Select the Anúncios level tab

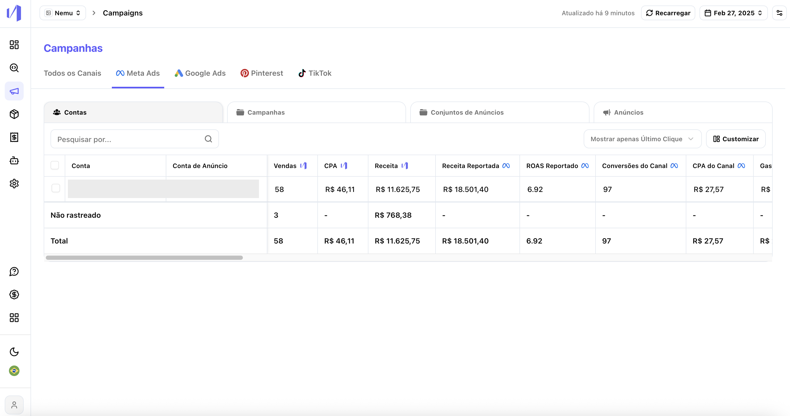(683, 113)
